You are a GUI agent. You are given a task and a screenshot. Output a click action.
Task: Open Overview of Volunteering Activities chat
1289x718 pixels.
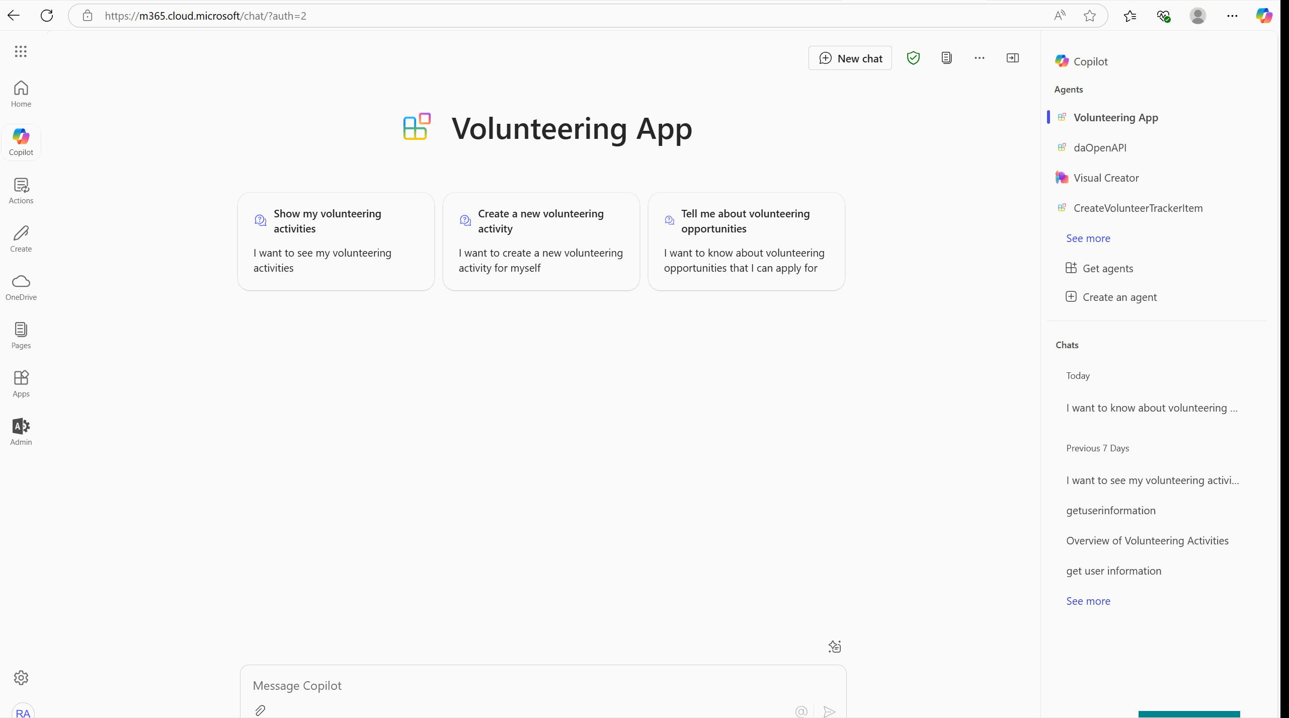click(x=1147, y=541)
